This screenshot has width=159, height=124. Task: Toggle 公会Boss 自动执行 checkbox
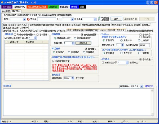tap(140, 35)
